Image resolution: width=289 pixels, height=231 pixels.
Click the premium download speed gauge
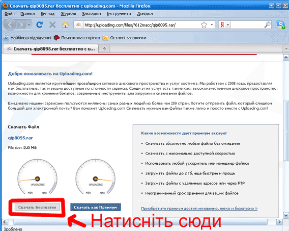coord(96,177)
